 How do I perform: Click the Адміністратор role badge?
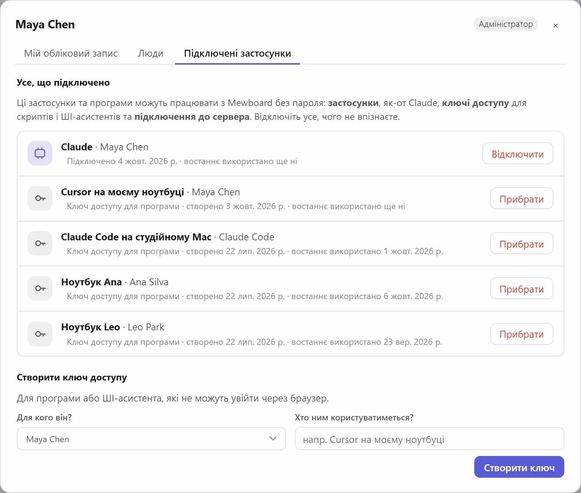click(505, 24)
